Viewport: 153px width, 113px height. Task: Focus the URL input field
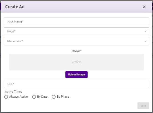pos(76,84)
